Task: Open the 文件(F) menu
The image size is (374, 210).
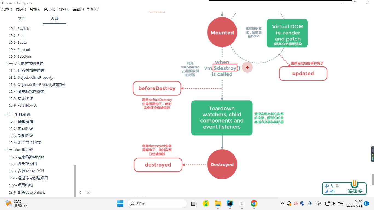Action: point(7,9)
